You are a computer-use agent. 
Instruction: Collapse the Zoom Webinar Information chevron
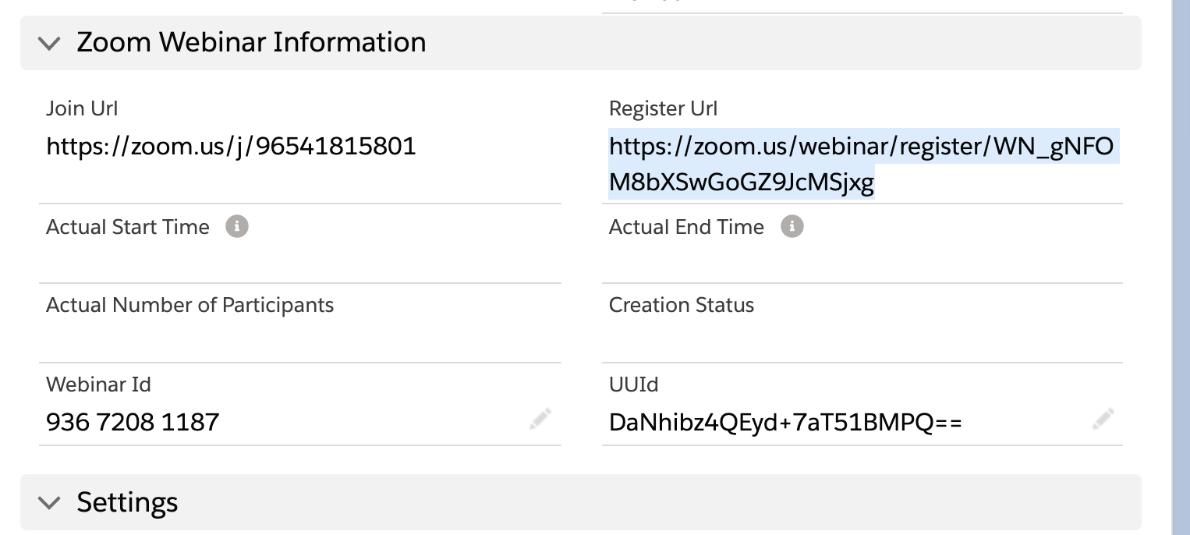[x=49, y=43]
